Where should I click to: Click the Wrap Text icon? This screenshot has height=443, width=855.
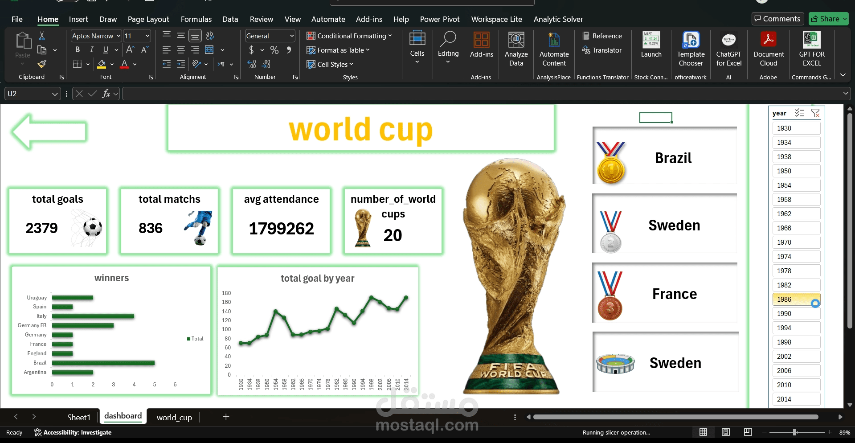tap(210, 36)
